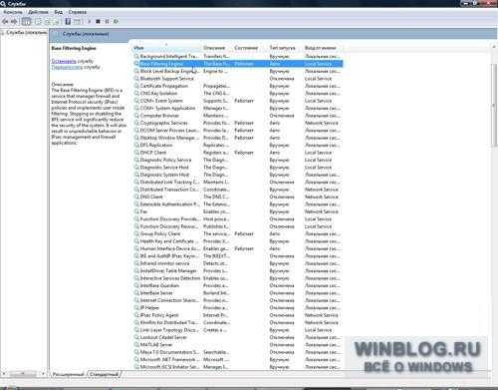Select the InterBase Guardian service
Screen dimensions: 498x390
pos(238,285)
